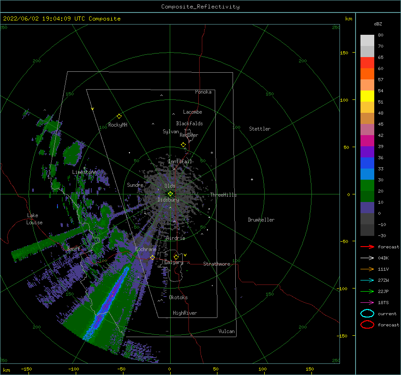Click the Drumheller city label
This screenshot has height=375, width=401.
pos(261,220)
